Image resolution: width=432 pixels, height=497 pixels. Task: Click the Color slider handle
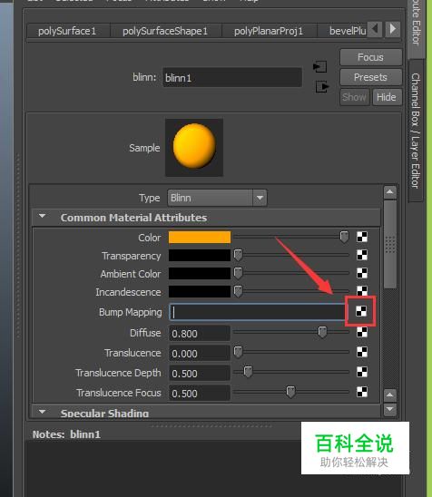click(344, 237)
